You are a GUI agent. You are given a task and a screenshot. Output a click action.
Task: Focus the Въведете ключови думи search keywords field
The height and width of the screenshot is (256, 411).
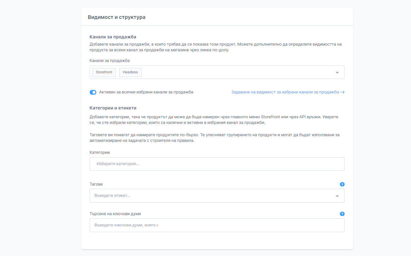217,225
